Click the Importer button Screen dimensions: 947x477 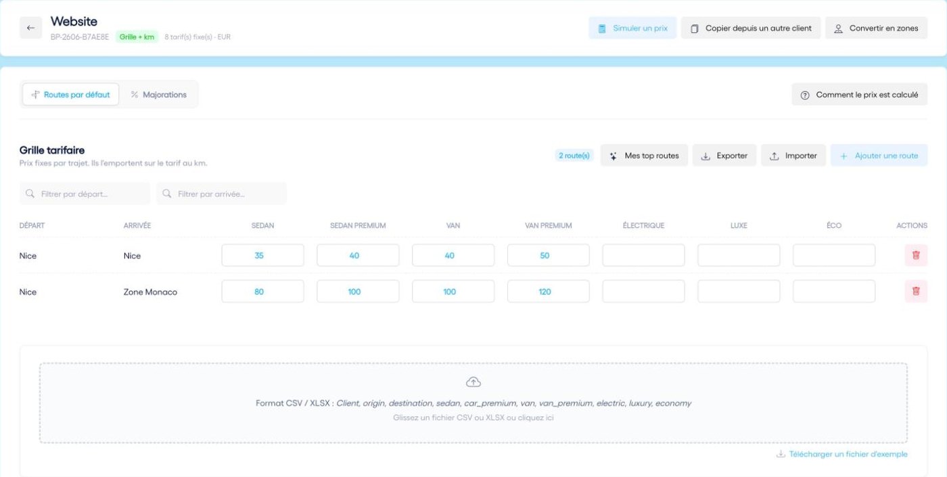793,156
